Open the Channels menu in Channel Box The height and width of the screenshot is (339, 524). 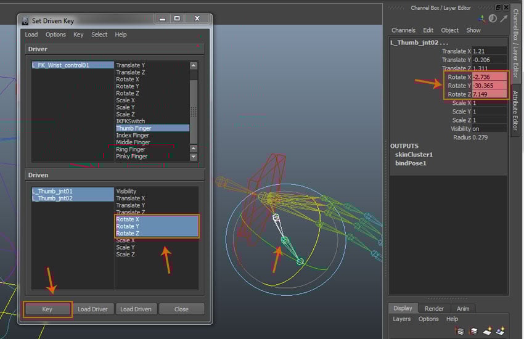(403, 30)
